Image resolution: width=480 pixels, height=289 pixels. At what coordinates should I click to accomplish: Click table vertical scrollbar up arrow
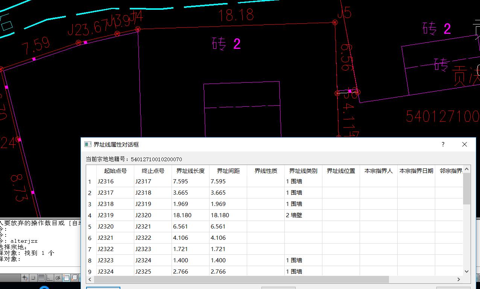point(466,169)
